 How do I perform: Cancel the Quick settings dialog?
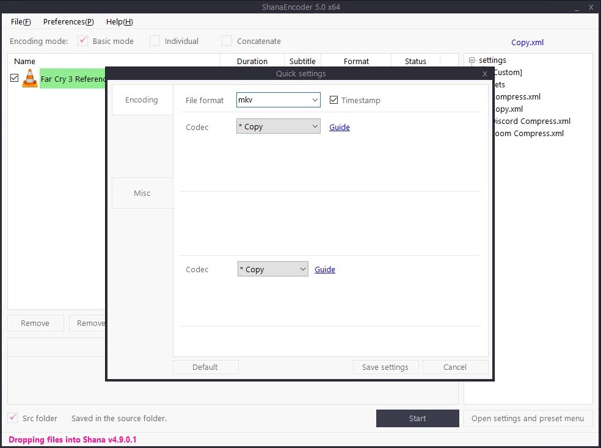coord(455,367)
